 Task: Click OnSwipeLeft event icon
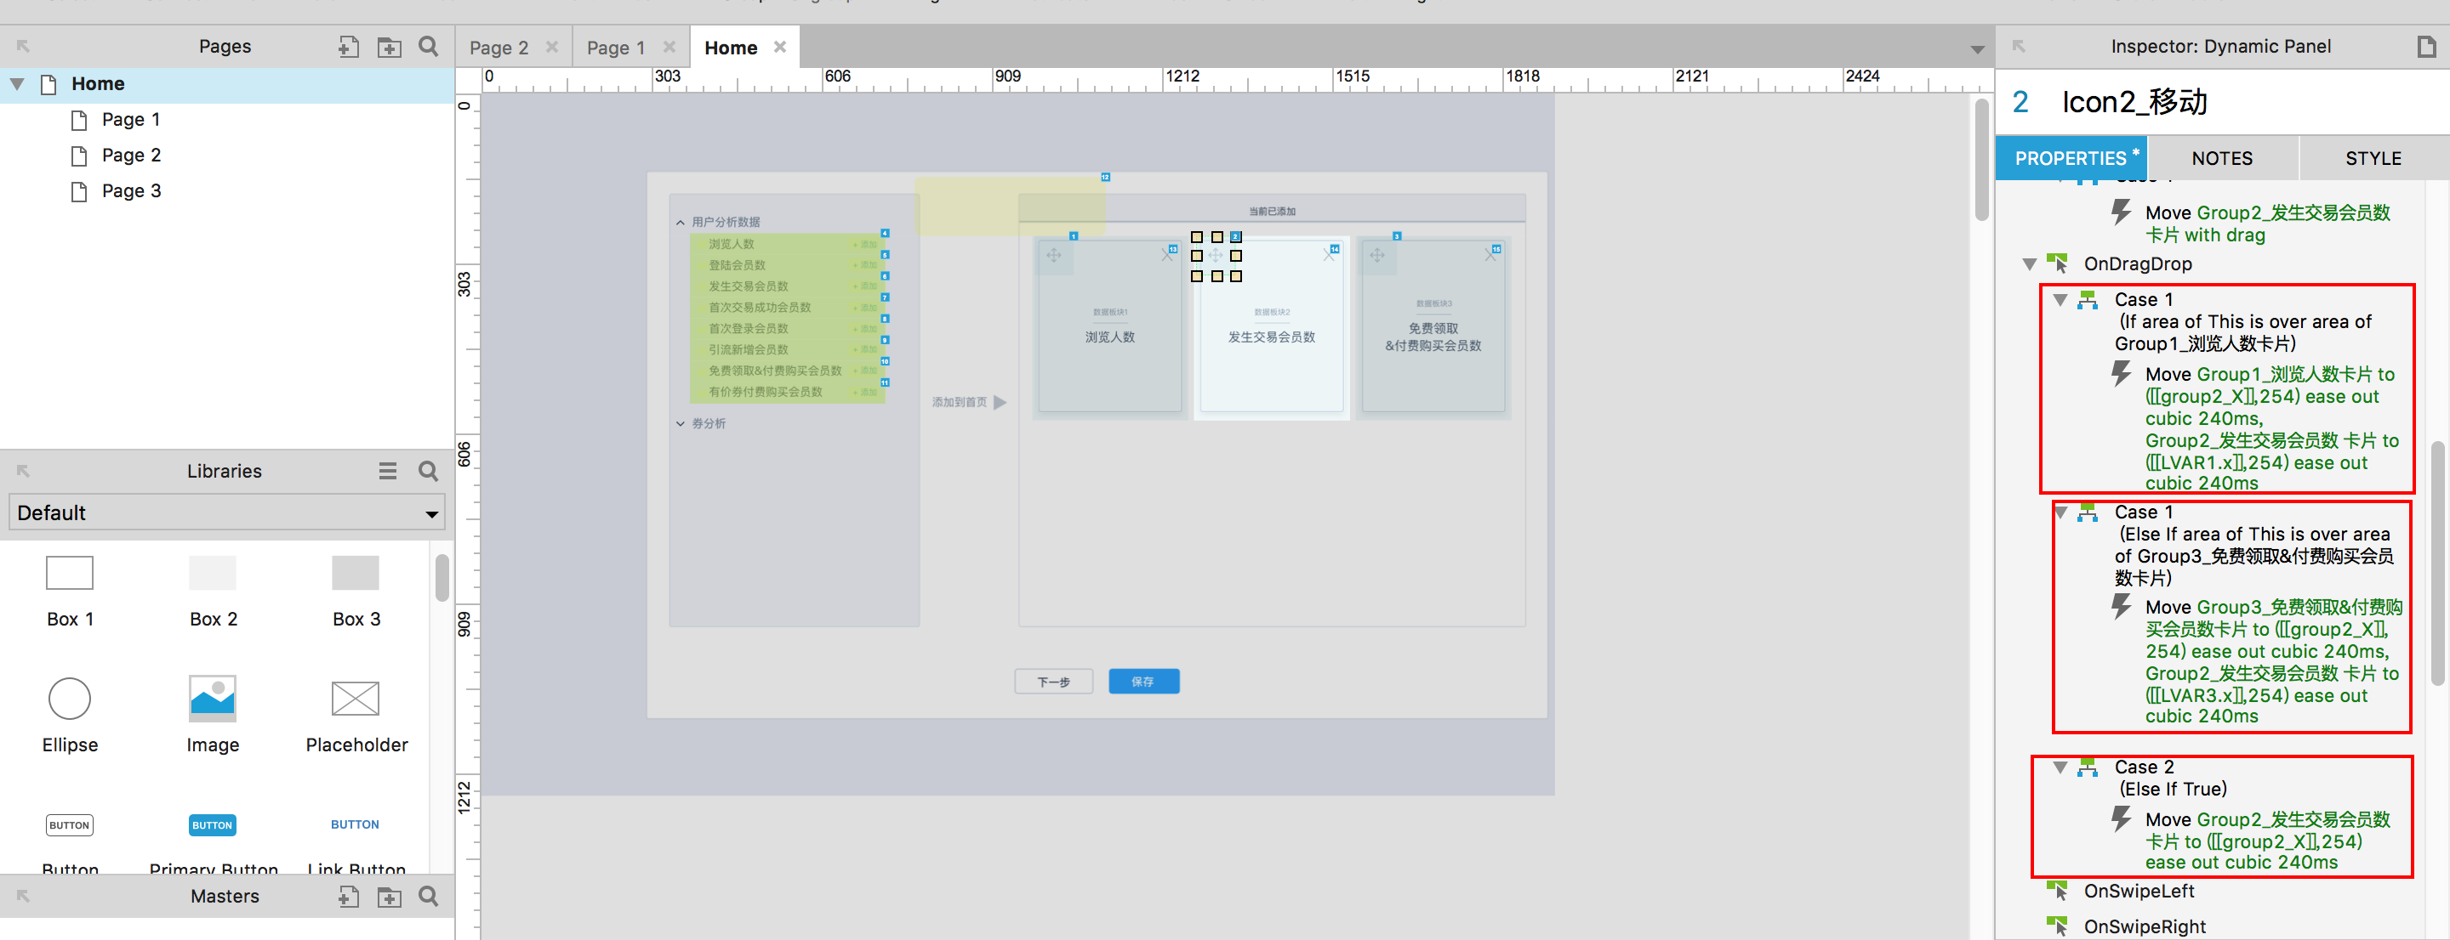[2056, 891]
